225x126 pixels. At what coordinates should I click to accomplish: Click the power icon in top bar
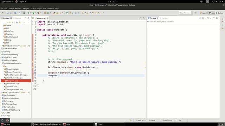coord(220,1)
